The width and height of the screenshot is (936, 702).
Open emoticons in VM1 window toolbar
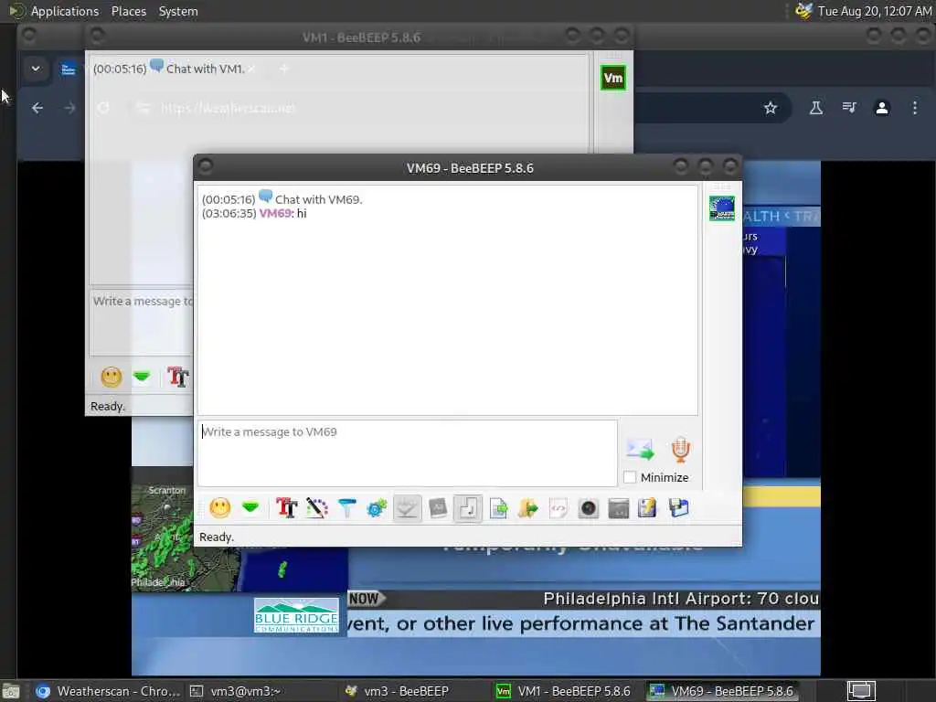[111, 377]
